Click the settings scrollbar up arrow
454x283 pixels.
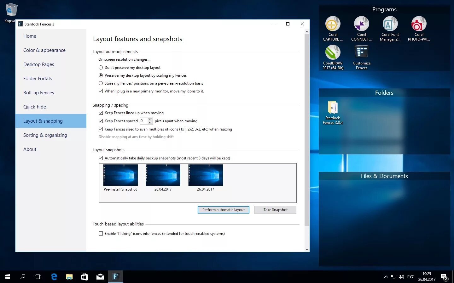tap(307, 32)
